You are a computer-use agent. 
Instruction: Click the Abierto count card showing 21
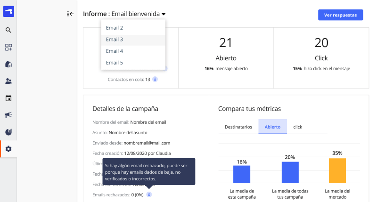tap(226, 57)
